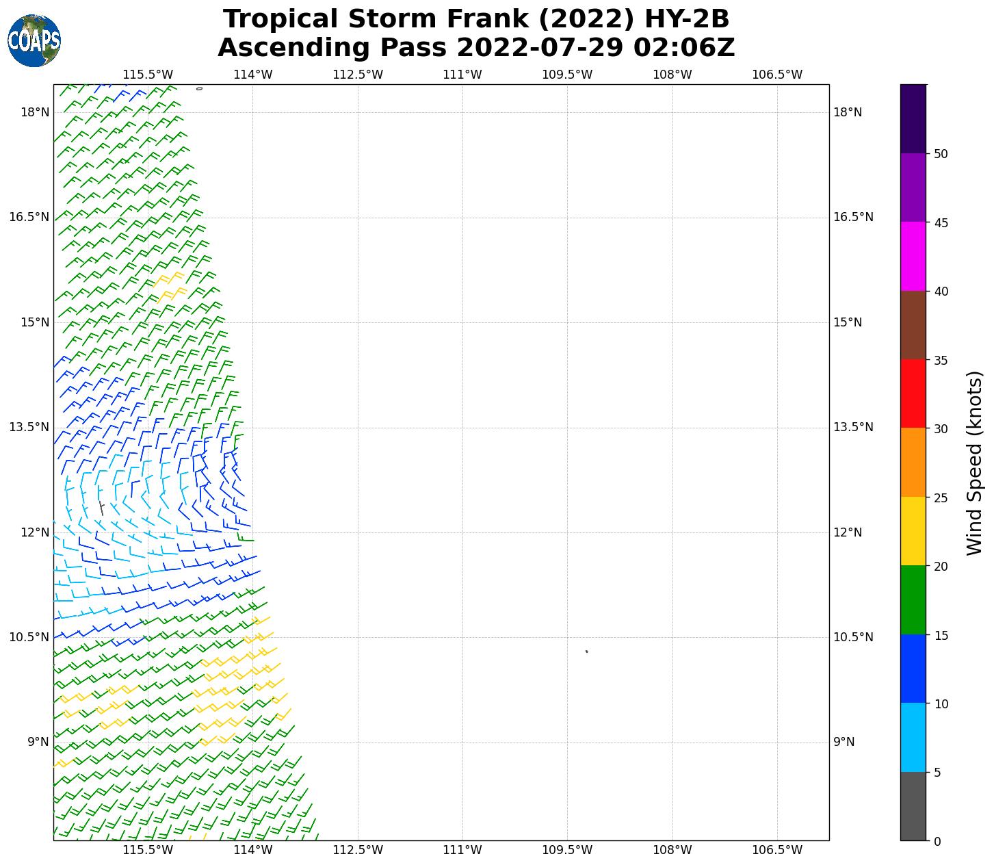Image resolution: width=994 pixels, height=865 pixels.
Task: Click the 108°W label on the bottom axis
Action: [672, 850]
